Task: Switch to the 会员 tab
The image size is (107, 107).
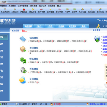Action: point(50,26)
